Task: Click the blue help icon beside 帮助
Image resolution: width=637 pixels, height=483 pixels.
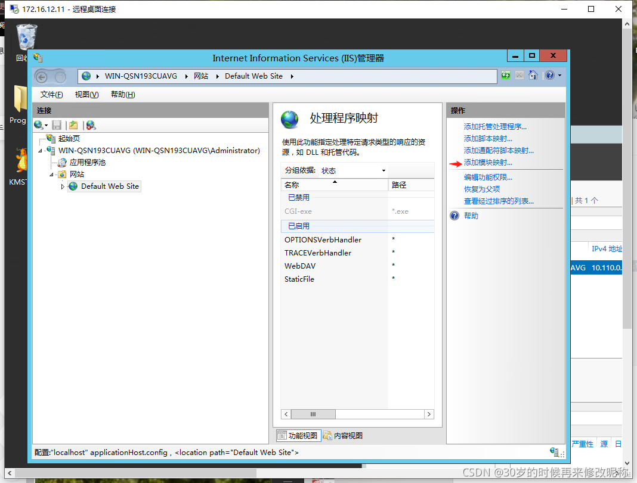Action: (454, 216)
